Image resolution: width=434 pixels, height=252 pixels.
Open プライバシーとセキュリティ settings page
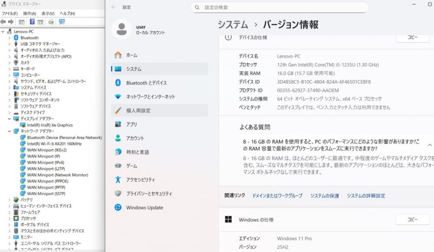coord(159,193)
